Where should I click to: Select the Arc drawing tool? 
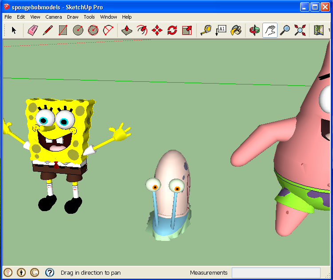[108, 30]
